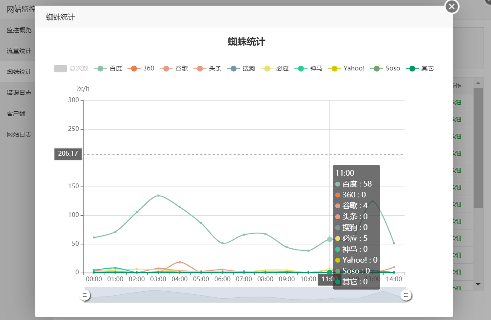Toggle the Soso legend series
Viewport: 491px width, 320px height.
tap(385, 68)
